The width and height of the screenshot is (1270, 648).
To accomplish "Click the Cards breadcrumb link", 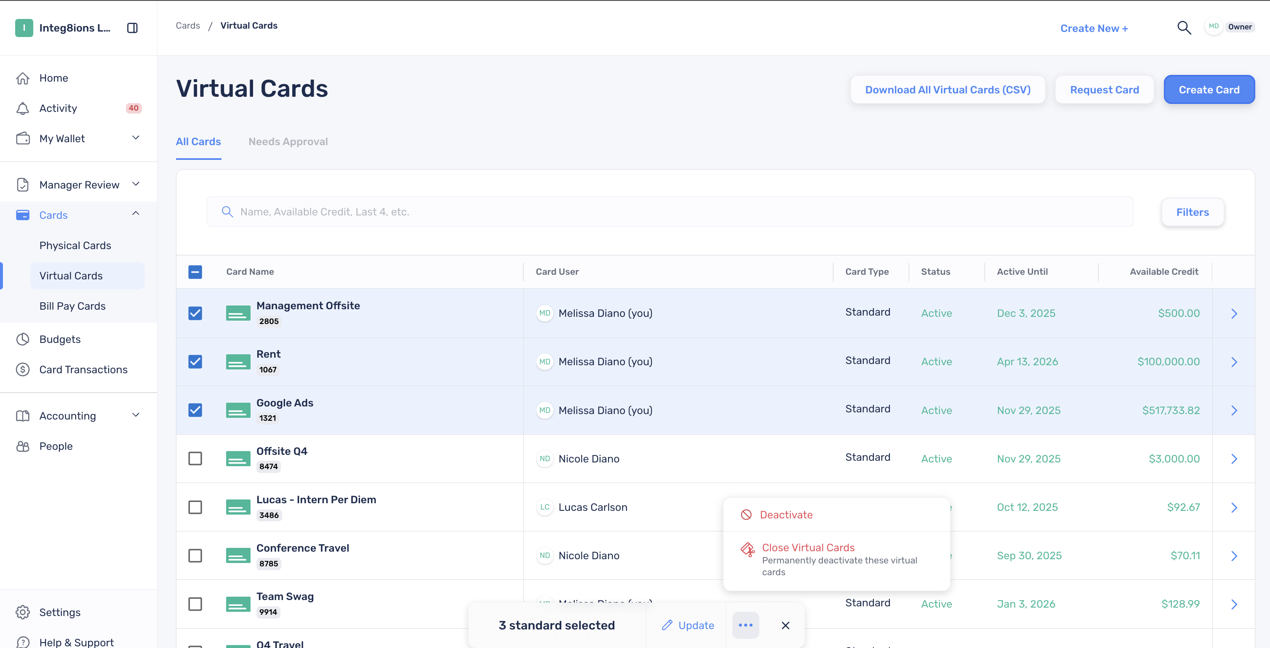I will click(x=188, y=26).
